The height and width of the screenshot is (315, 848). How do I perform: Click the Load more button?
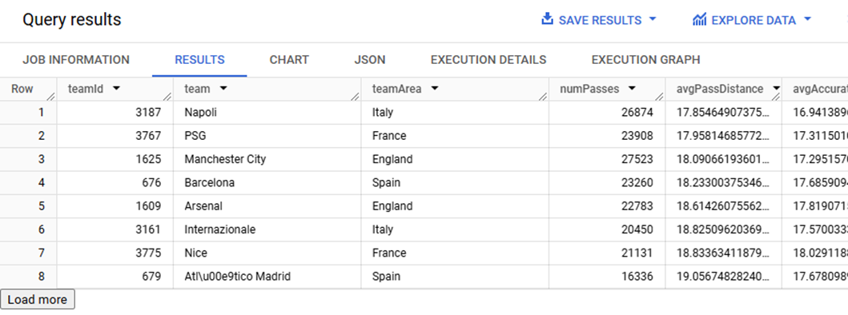pos(38,299)
